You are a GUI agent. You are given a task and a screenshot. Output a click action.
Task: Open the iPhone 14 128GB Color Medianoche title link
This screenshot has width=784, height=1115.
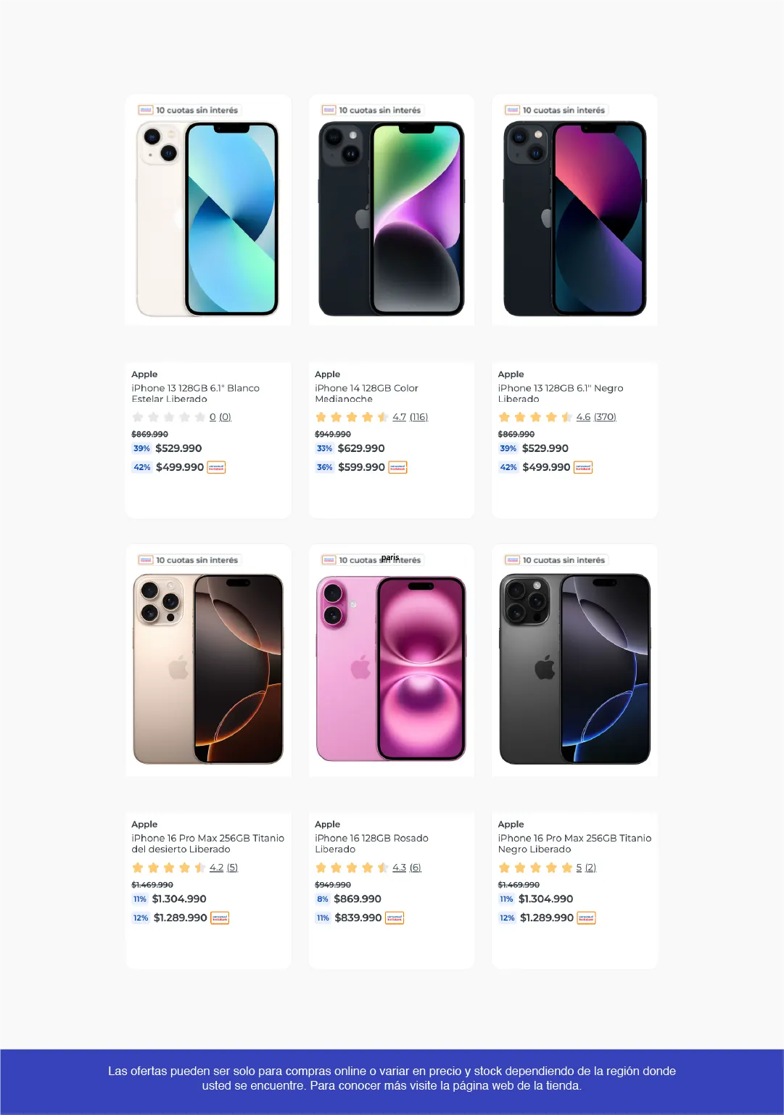coord(366,393)
